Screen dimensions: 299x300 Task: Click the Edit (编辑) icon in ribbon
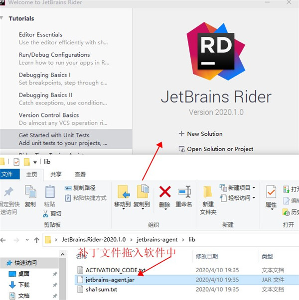click(x=286, y=200)
